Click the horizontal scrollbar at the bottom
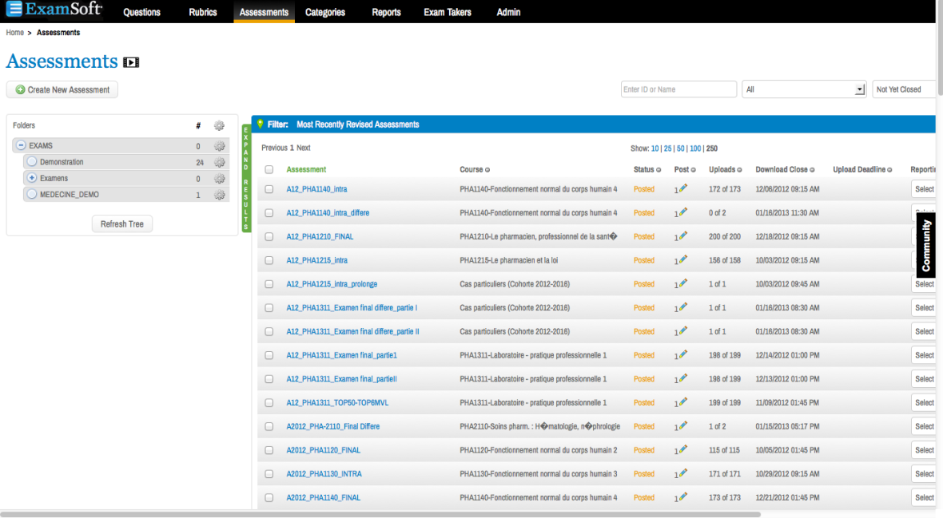 [x=381, y=514]
